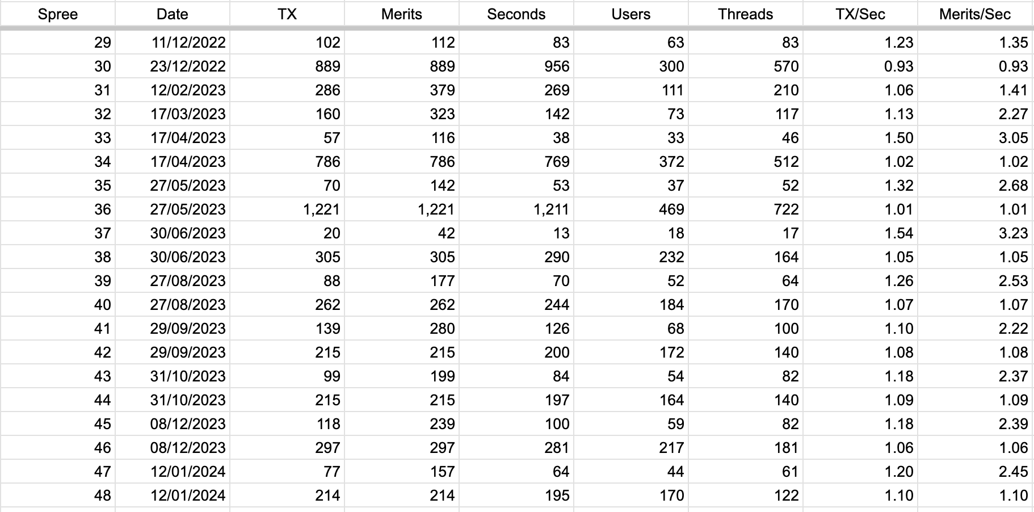Select the Seconds column header
This screenshot has height=512, width=1034.
pyautogui.click(x=516, y=14)
